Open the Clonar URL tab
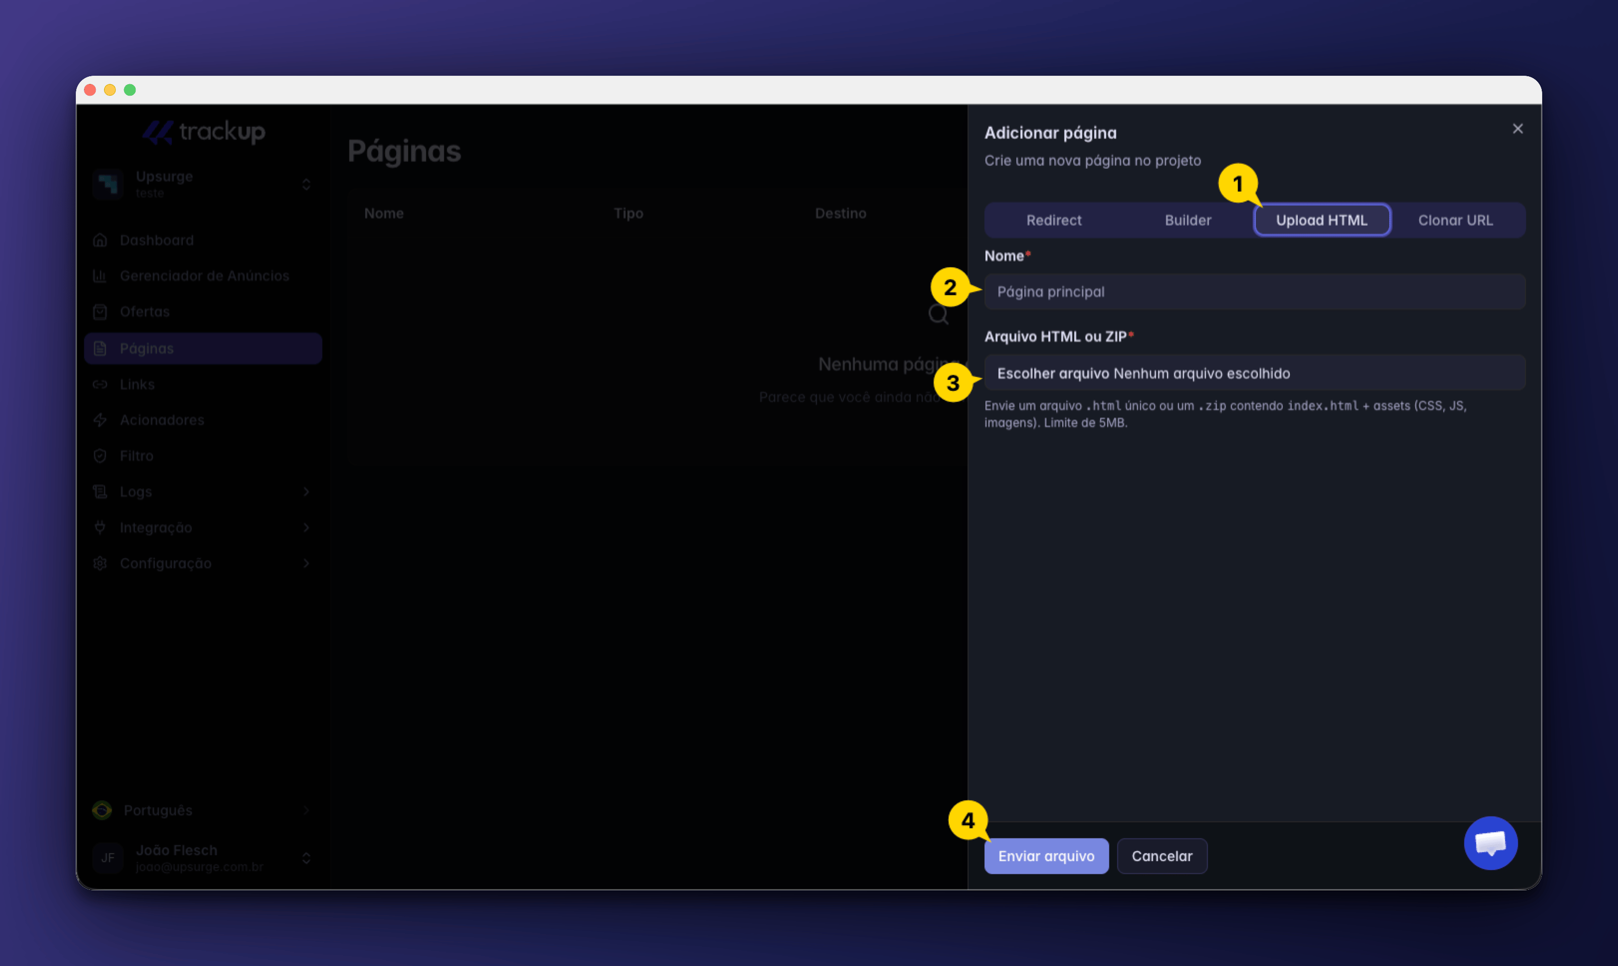This screenshot has width=1618, height=966. [1455, 220]
